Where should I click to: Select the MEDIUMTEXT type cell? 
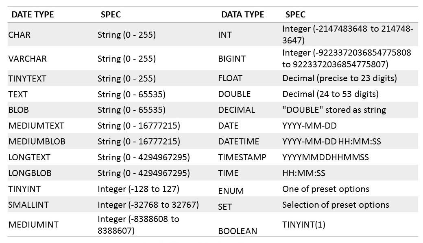click(36, 126)
